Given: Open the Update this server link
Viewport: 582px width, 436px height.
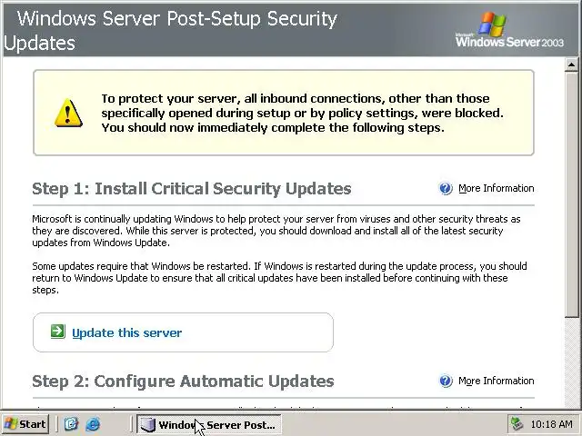Looking at the screenshot, I should 126,332.
